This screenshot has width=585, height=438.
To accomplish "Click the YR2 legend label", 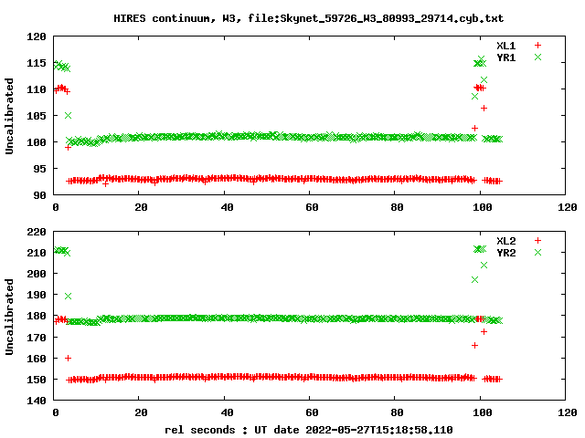I will (x=505, y=253).
